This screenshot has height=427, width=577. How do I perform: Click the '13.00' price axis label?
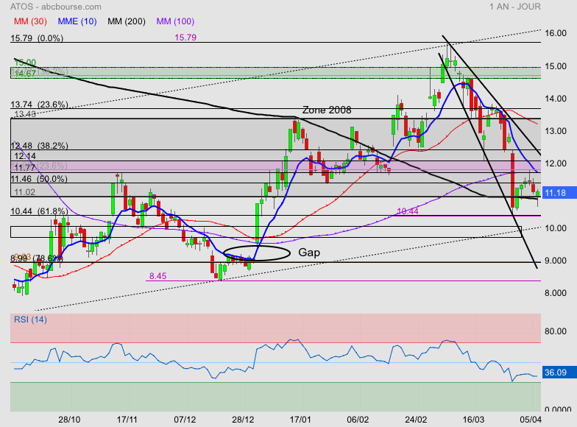pos(556,131)
